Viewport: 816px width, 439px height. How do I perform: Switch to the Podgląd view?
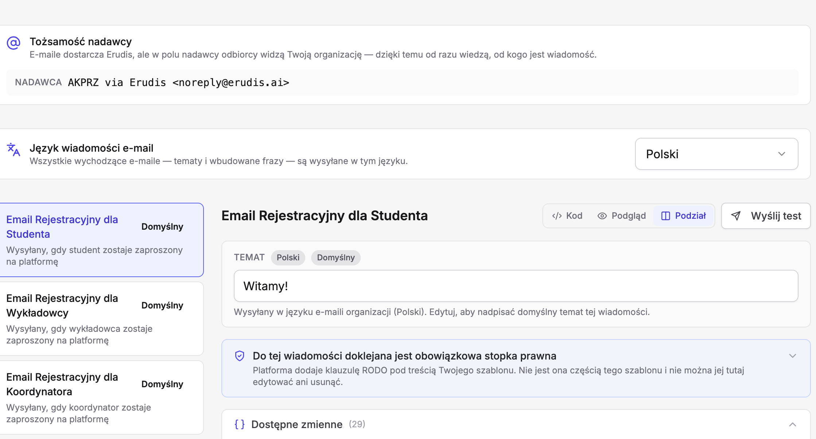coord(622,216)
